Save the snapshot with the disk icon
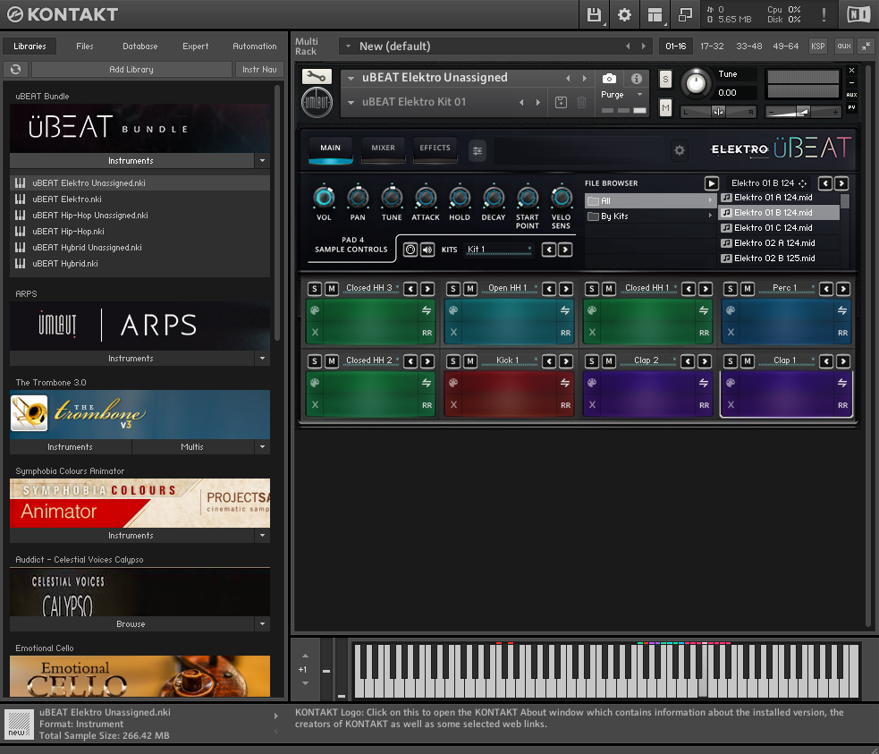Image resolution: width=879 pixels, height=754 pixels. (561, 102)
